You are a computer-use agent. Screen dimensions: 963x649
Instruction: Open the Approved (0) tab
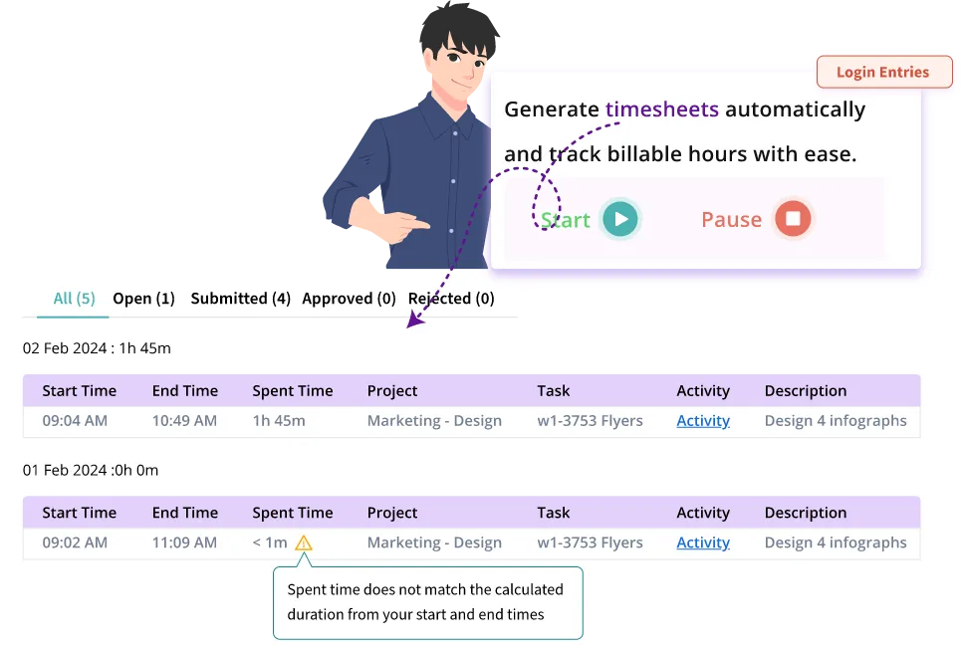tap(349, 298)
